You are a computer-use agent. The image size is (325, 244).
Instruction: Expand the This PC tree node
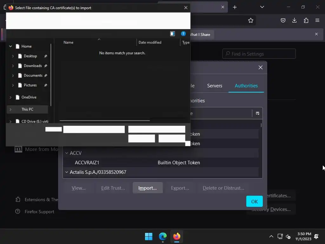[x=10, y=109]
